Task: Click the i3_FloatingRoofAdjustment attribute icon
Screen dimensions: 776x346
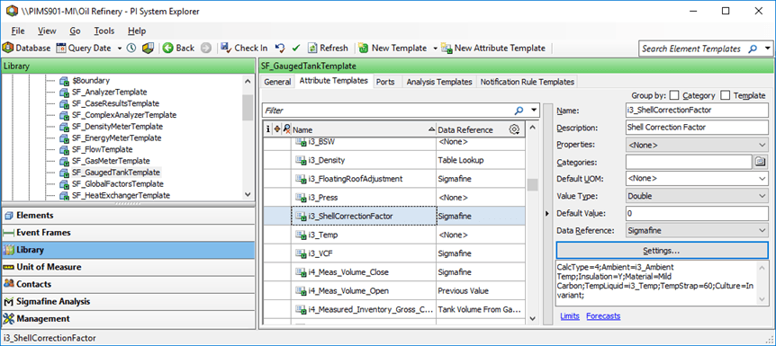Action: [x=301, y=179]
